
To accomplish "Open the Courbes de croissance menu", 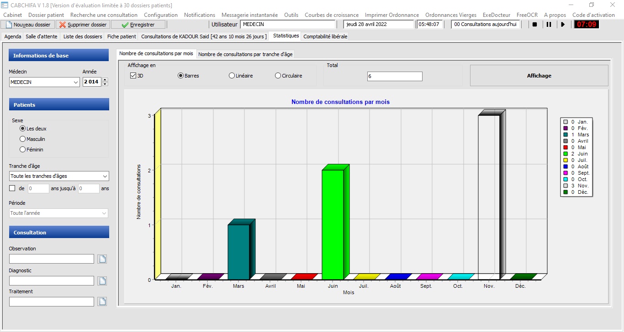I will [x=331, y=15].
